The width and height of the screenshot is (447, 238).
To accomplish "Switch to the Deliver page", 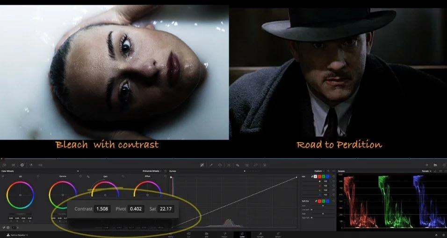I will pyautogui.click(x=278, y=235).
